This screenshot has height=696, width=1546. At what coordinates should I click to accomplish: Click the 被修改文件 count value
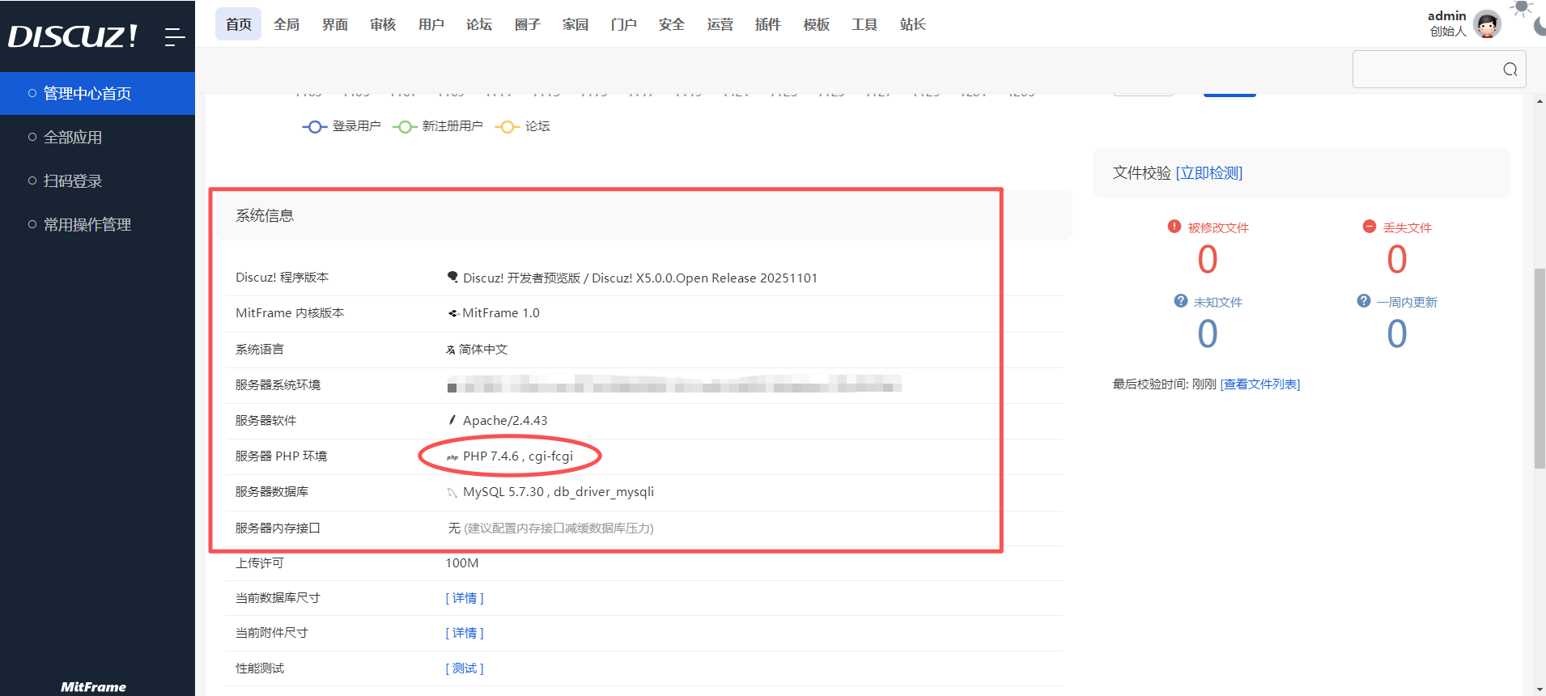click(x=1208, y=260)
